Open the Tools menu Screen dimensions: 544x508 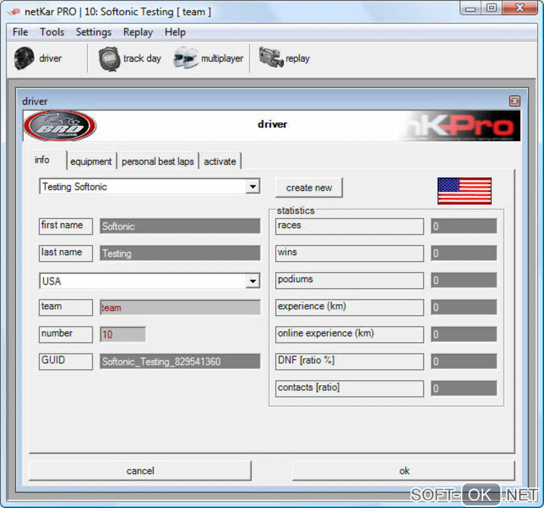tap(52, 32)
